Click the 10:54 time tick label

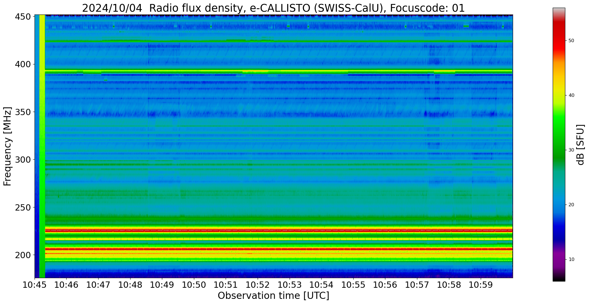pos(322,285)
